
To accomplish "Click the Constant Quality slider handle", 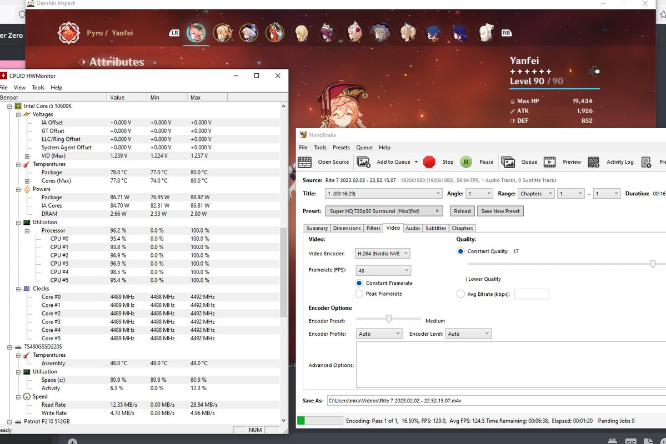I will [653, 264].
